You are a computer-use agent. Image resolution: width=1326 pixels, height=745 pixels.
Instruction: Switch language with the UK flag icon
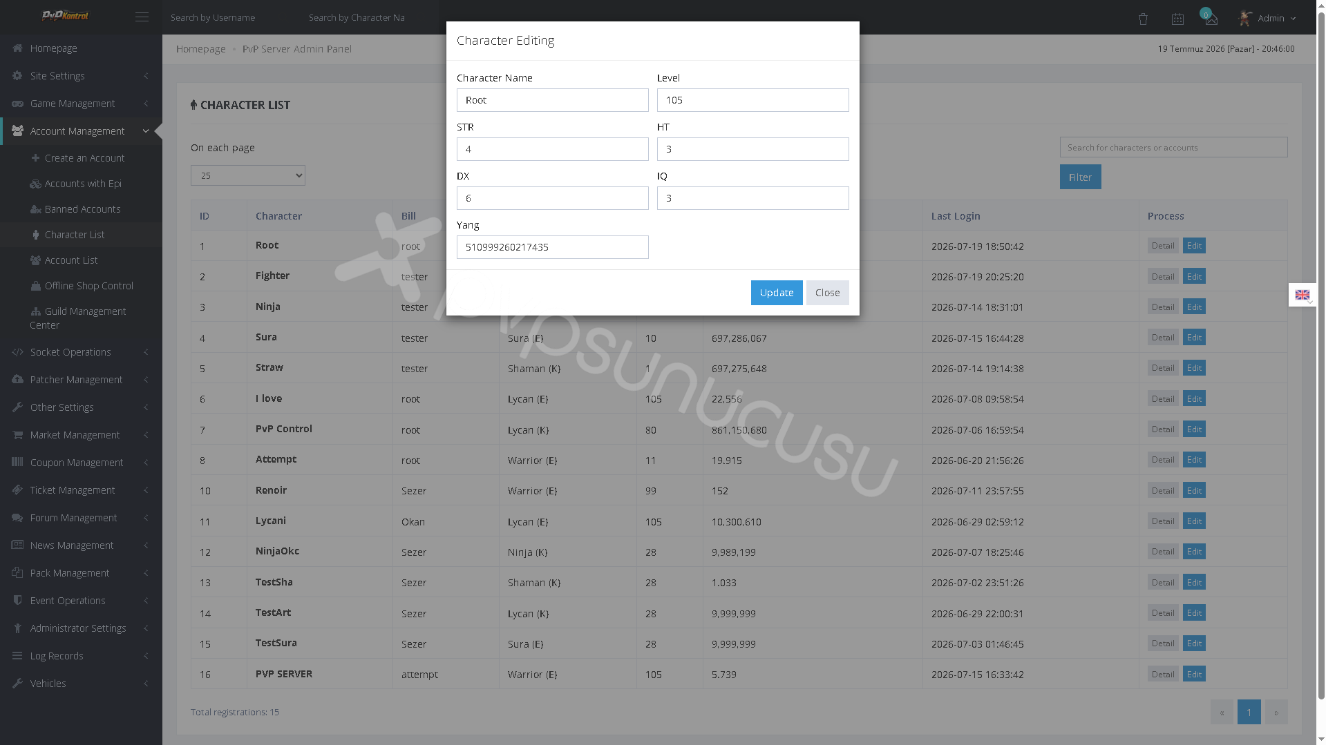[x=1302, y=295]
